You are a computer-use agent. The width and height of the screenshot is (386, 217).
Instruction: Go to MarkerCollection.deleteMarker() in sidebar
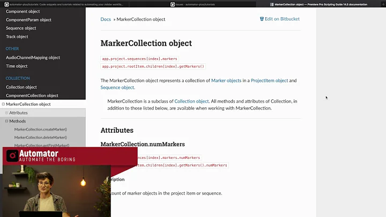tap(41, 138)
